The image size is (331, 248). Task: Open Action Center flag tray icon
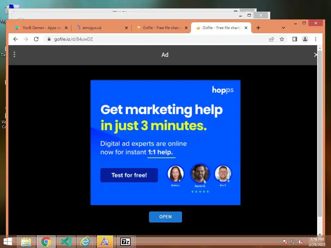click(285, 242)
